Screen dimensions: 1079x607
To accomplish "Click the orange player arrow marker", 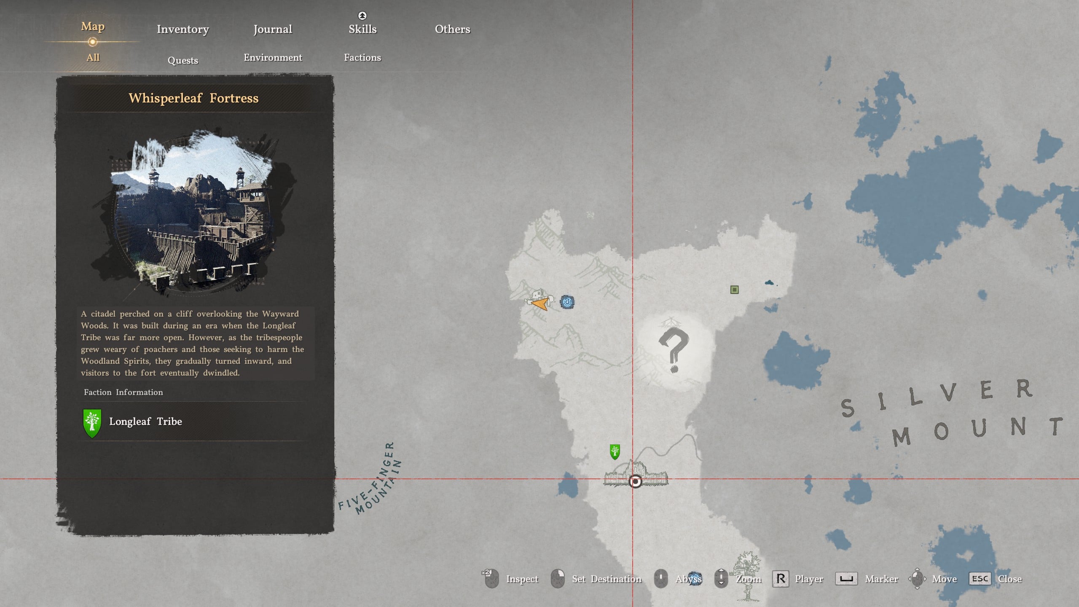I will (x=540, y=303).
